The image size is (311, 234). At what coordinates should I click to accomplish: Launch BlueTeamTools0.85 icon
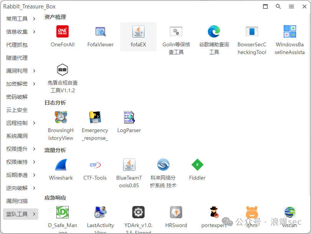(129, 165)
